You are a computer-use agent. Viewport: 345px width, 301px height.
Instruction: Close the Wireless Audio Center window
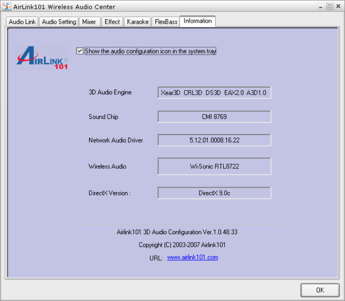[339, 6]
